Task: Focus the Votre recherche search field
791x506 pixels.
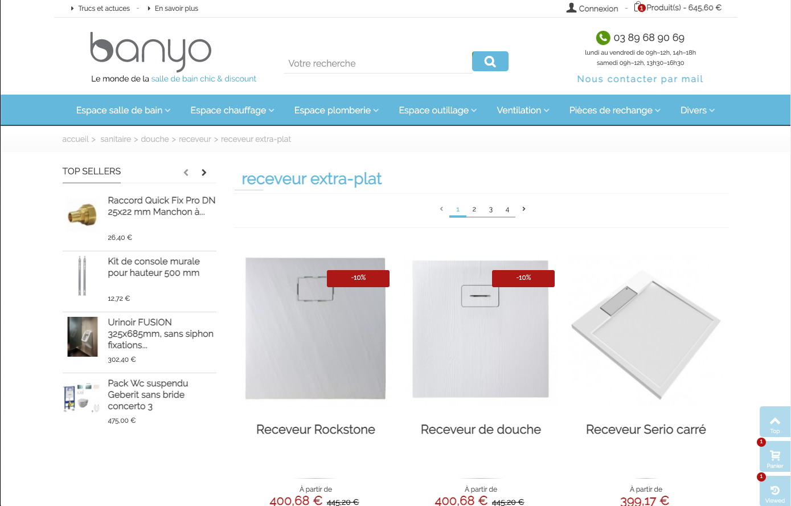Action: (378, 63)
